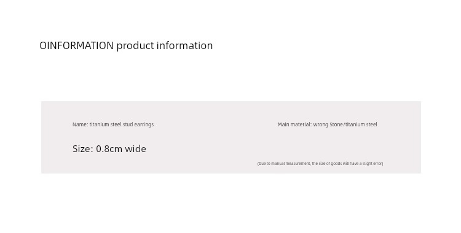Select 'titanium steel stud earrings' text
Image resolution: width=461 pixels, height=233 pixels.
122,124
